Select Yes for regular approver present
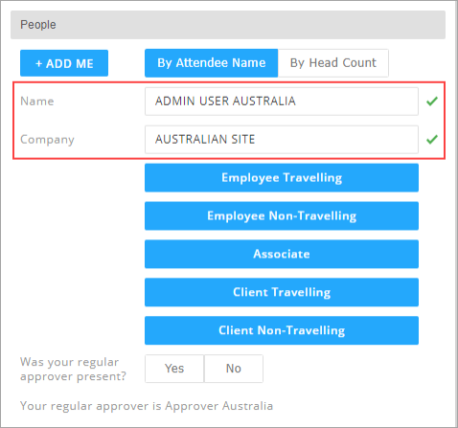 (x=174, y=369)
